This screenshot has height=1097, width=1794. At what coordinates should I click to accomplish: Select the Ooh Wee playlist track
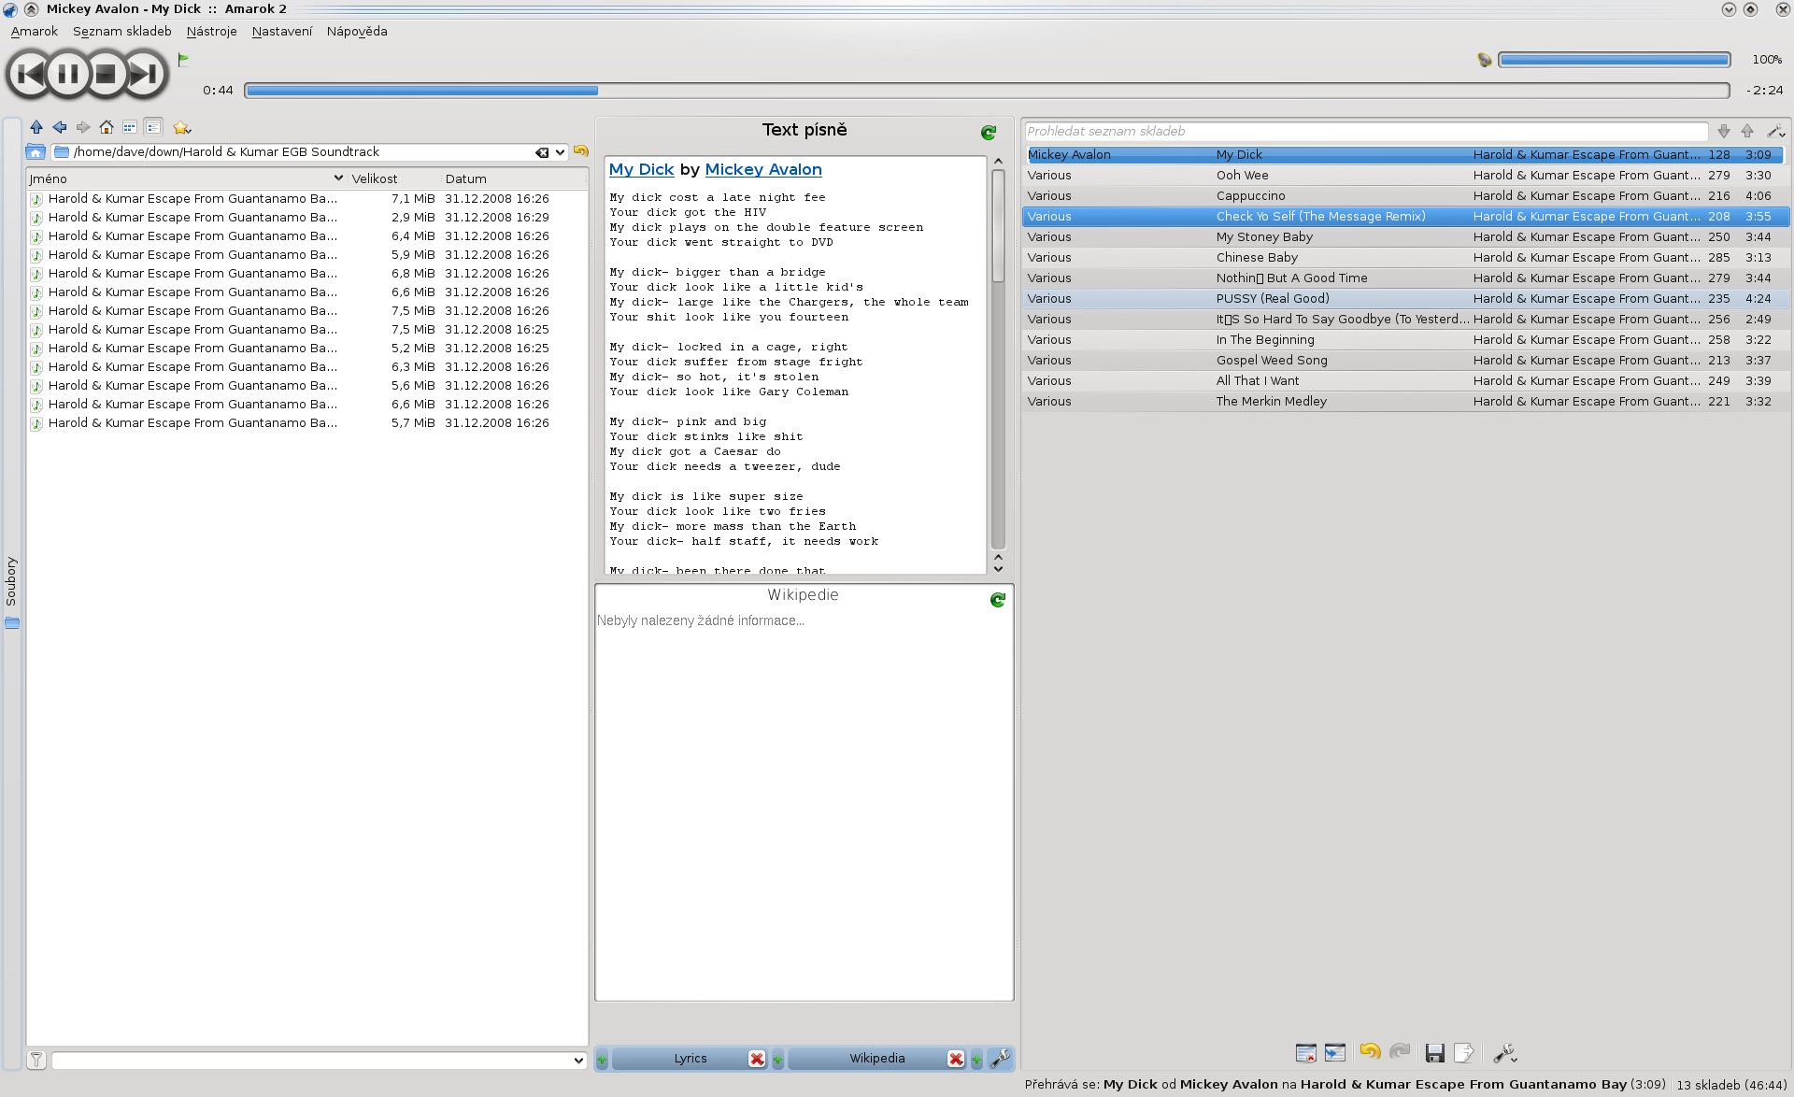tap(1404, 176)
